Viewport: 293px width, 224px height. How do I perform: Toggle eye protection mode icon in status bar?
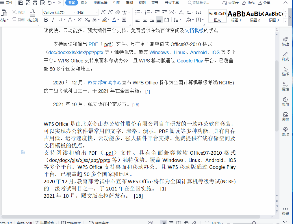151,223
